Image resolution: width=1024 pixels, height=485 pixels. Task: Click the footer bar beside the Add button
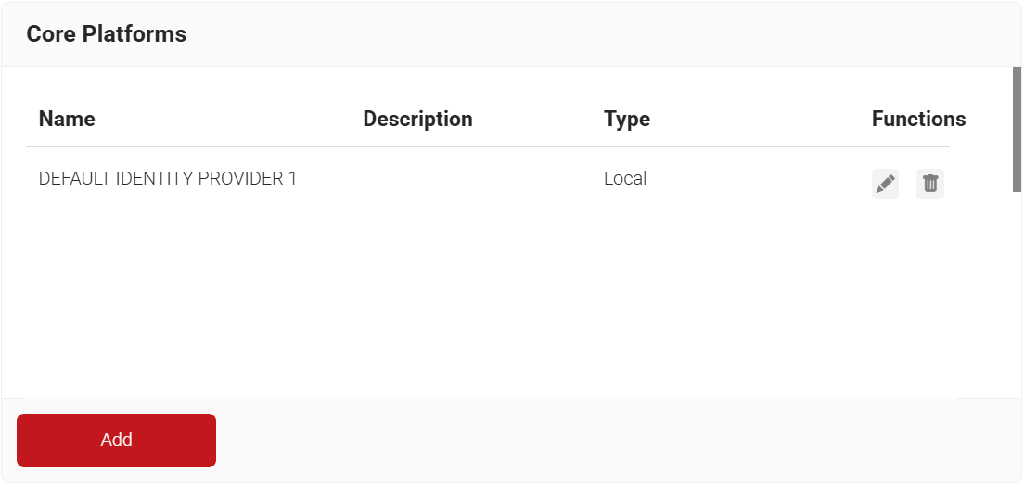click(603, 440)
